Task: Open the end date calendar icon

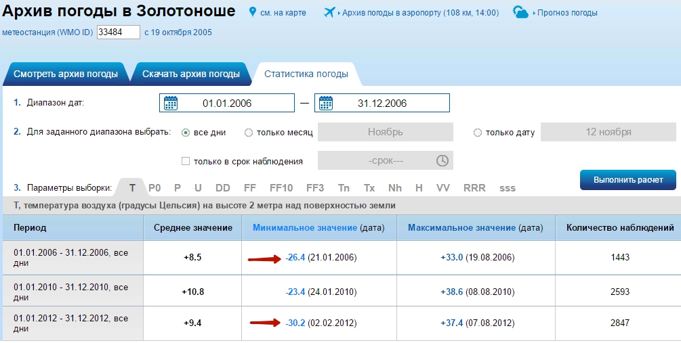Action: point(326,104)
